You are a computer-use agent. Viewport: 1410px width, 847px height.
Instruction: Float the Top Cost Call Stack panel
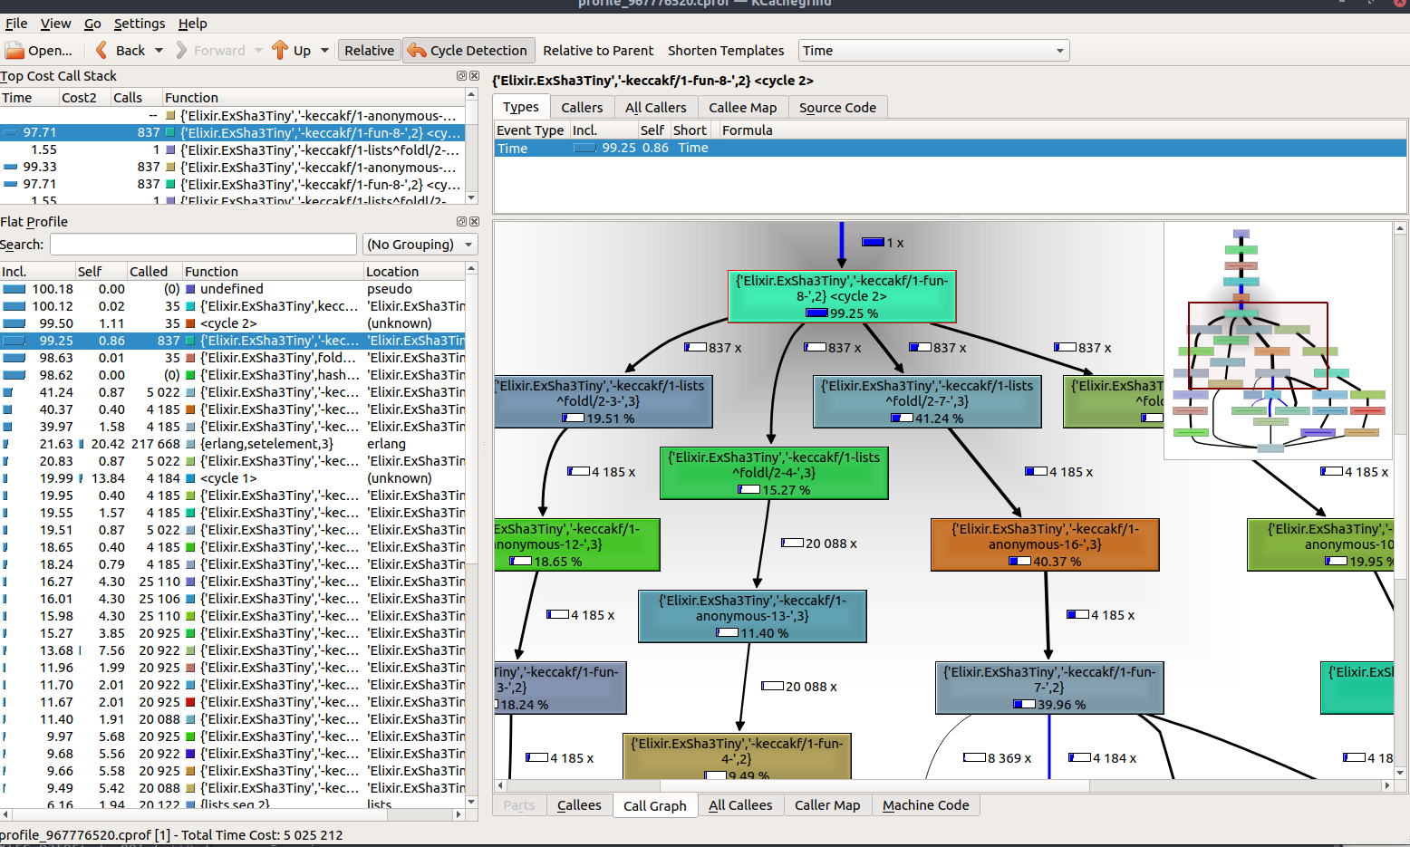[x=461, y=76]
